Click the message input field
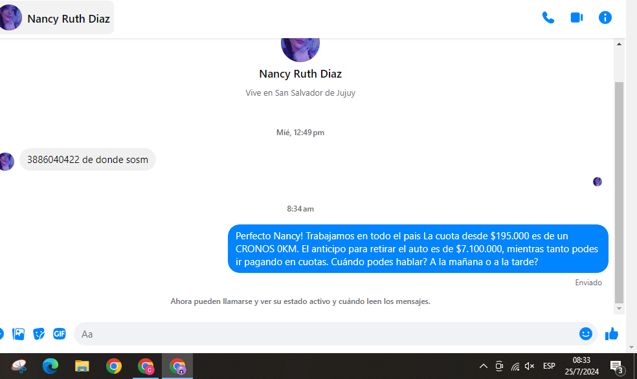The image size is (637, 379). pyautogui.click(x=324, y=334)
